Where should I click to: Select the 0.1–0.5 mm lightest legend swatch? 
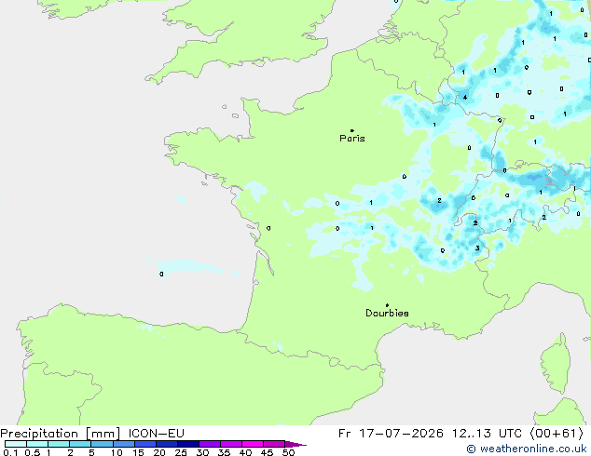coord(16,444)
